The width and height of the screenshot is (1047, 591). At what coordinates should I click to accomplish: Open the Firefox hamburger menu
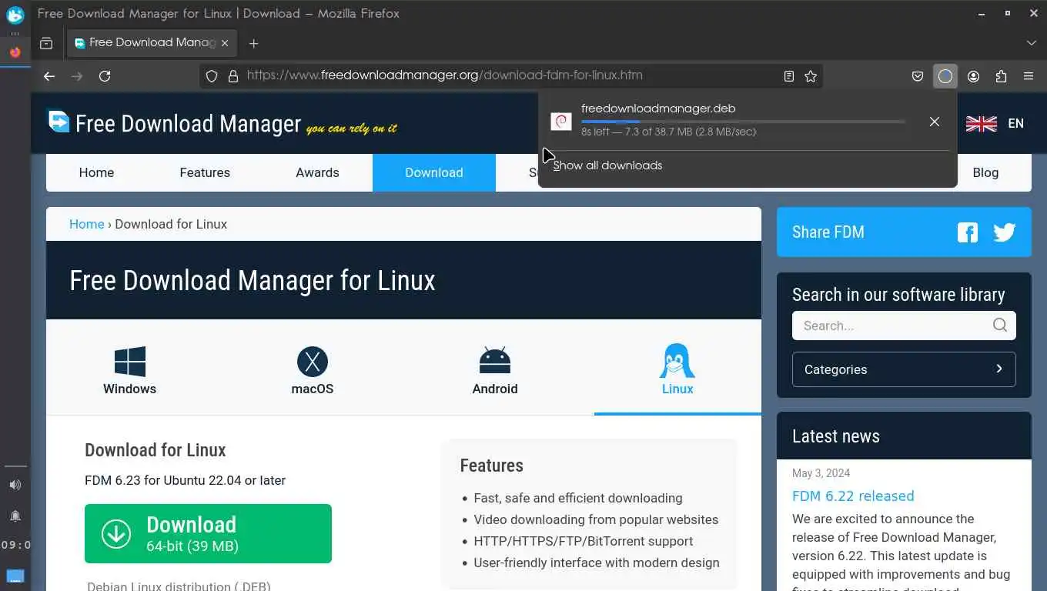point(1029,76)
